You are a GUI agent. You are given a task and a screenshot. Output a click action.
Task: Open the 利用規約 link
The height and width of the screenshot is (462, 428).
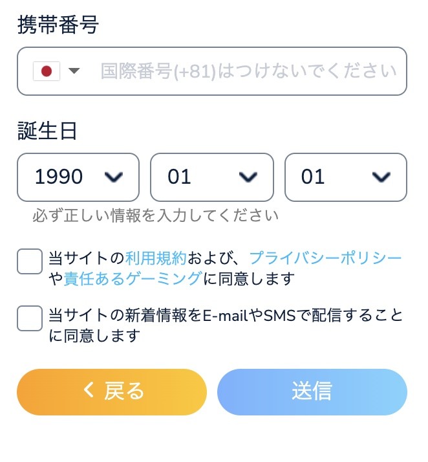point(156,259)
